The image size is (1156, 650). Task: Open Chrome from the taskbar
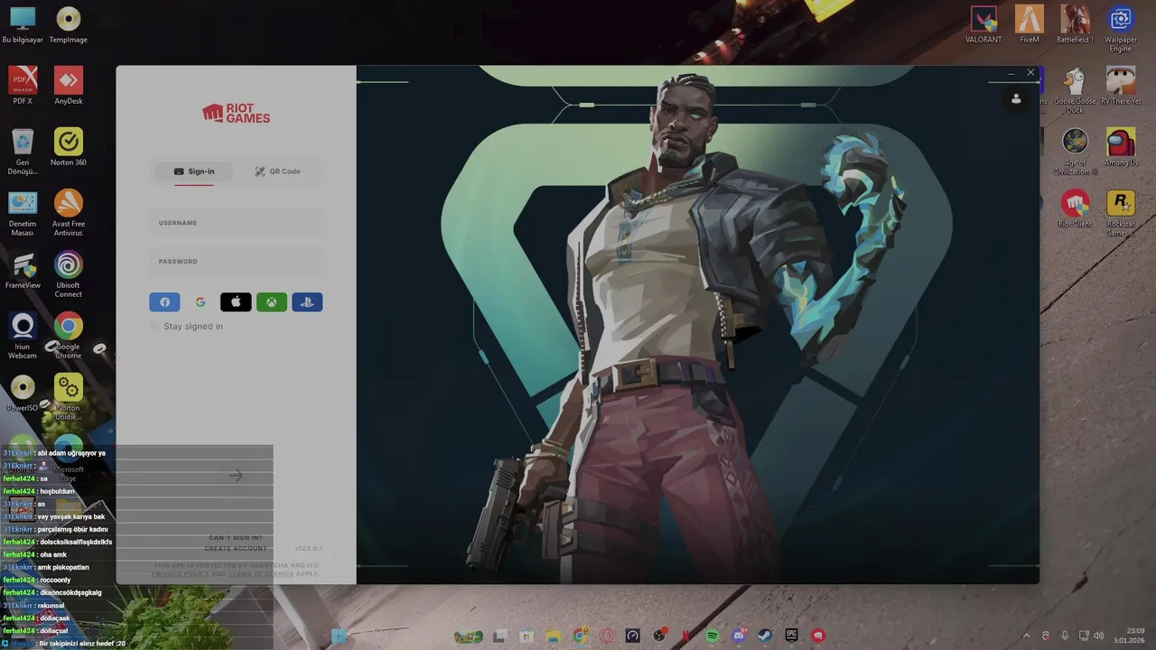(x=580, y=636)
